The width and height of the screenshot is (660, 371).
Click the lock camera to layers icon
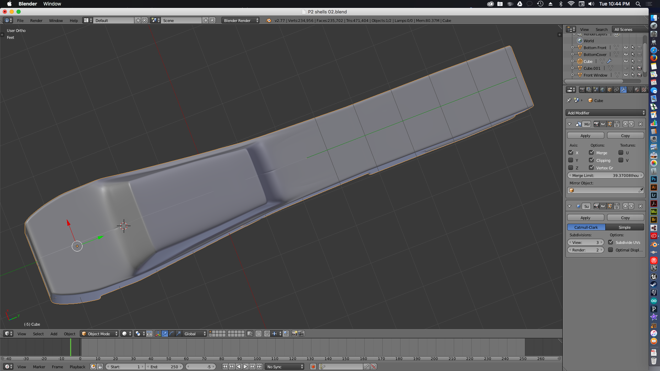tap(250, 334)
